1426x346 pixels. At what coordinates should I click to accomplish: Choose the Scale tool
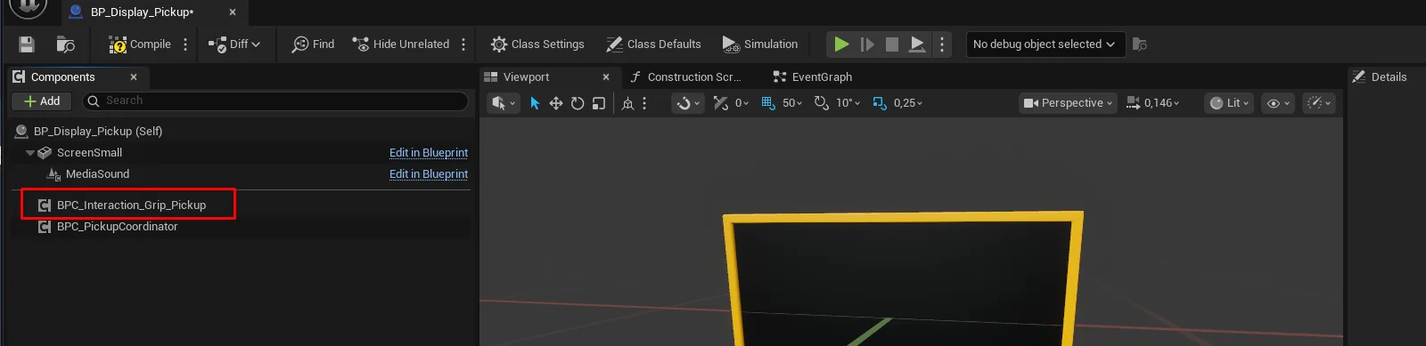599,103
